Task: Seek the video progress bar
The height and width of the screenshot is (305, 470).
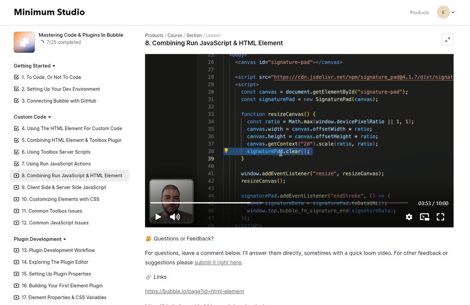Action: [x=279, y=203]
